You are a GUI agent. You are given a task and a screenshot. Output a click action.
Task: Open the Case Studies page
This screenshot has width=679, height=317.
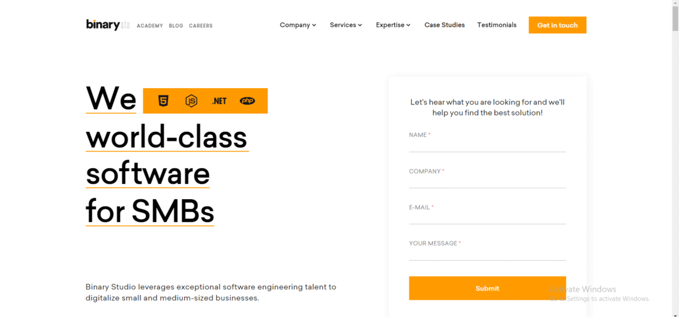point(444,25)
